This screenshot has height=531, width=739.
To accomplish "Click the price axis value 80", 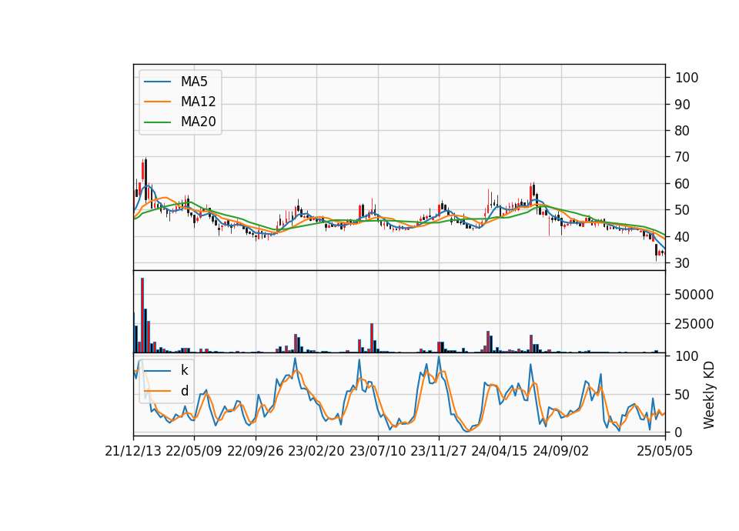I will [x=683, y=131].
